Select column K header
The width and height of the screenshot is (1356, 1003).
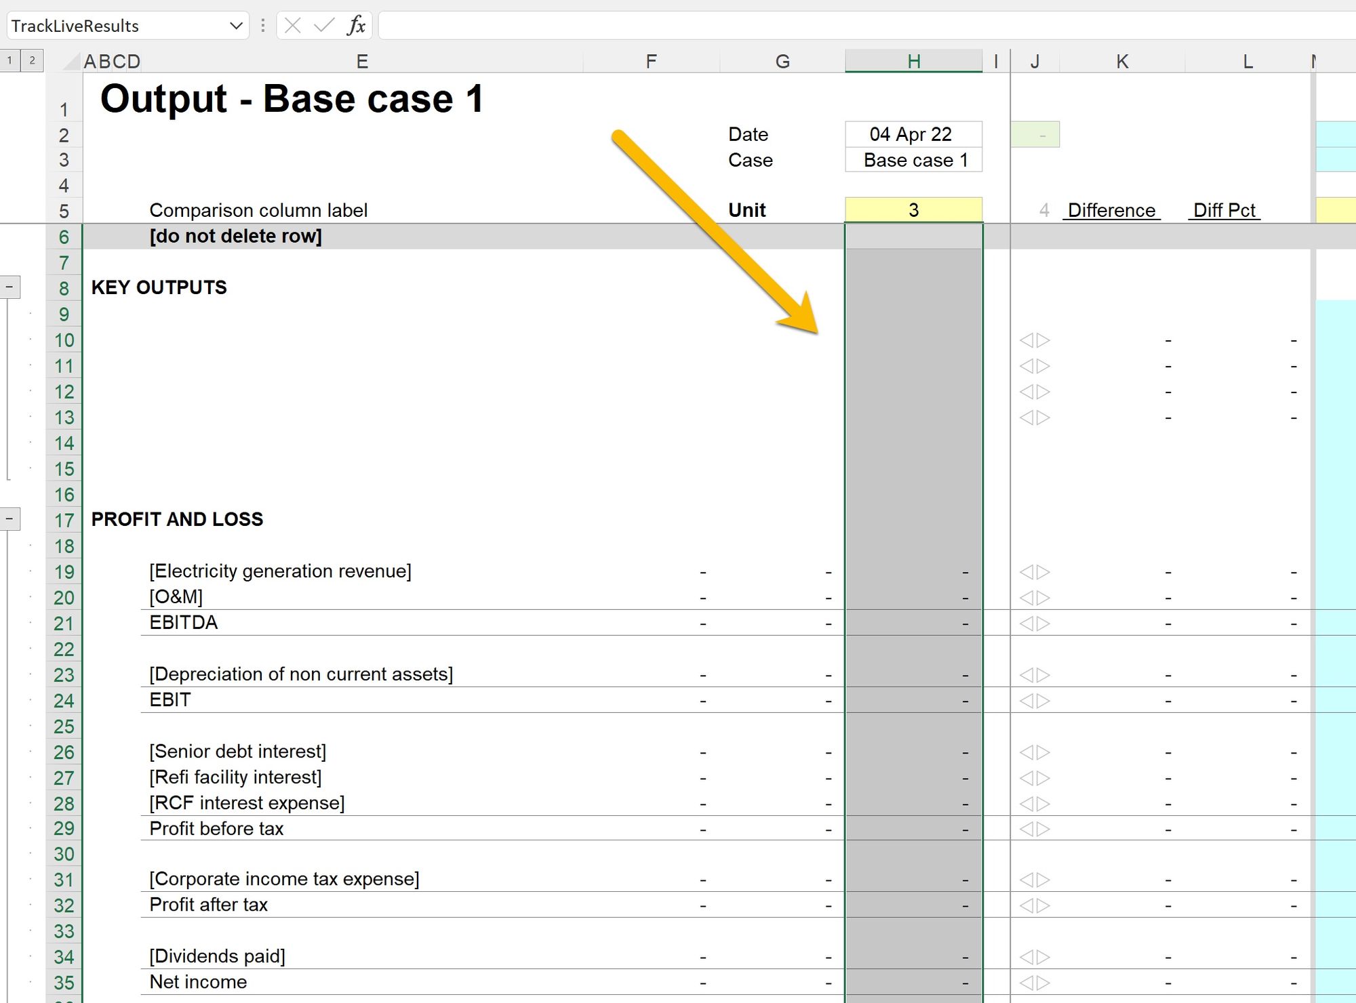coord(1122,62)
